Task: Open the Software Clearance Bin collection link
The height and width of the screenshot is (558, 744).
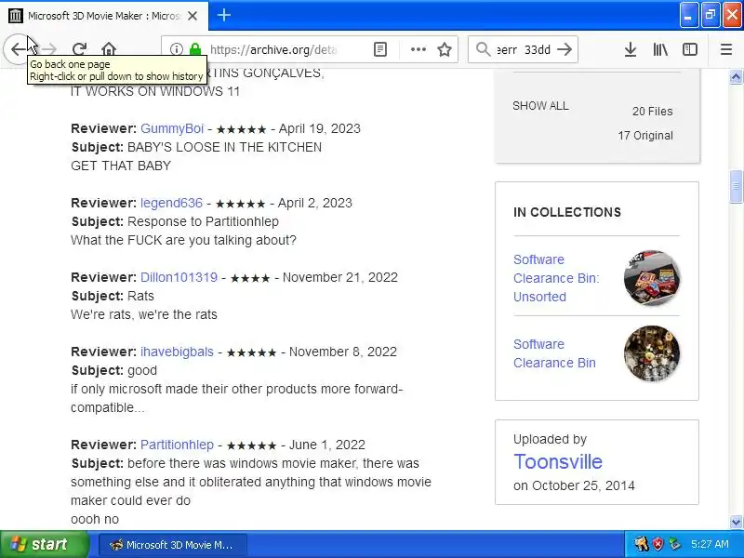Action: 554,353
